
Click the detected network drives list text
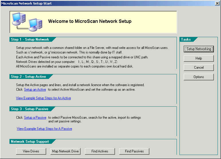click(98, 62)
